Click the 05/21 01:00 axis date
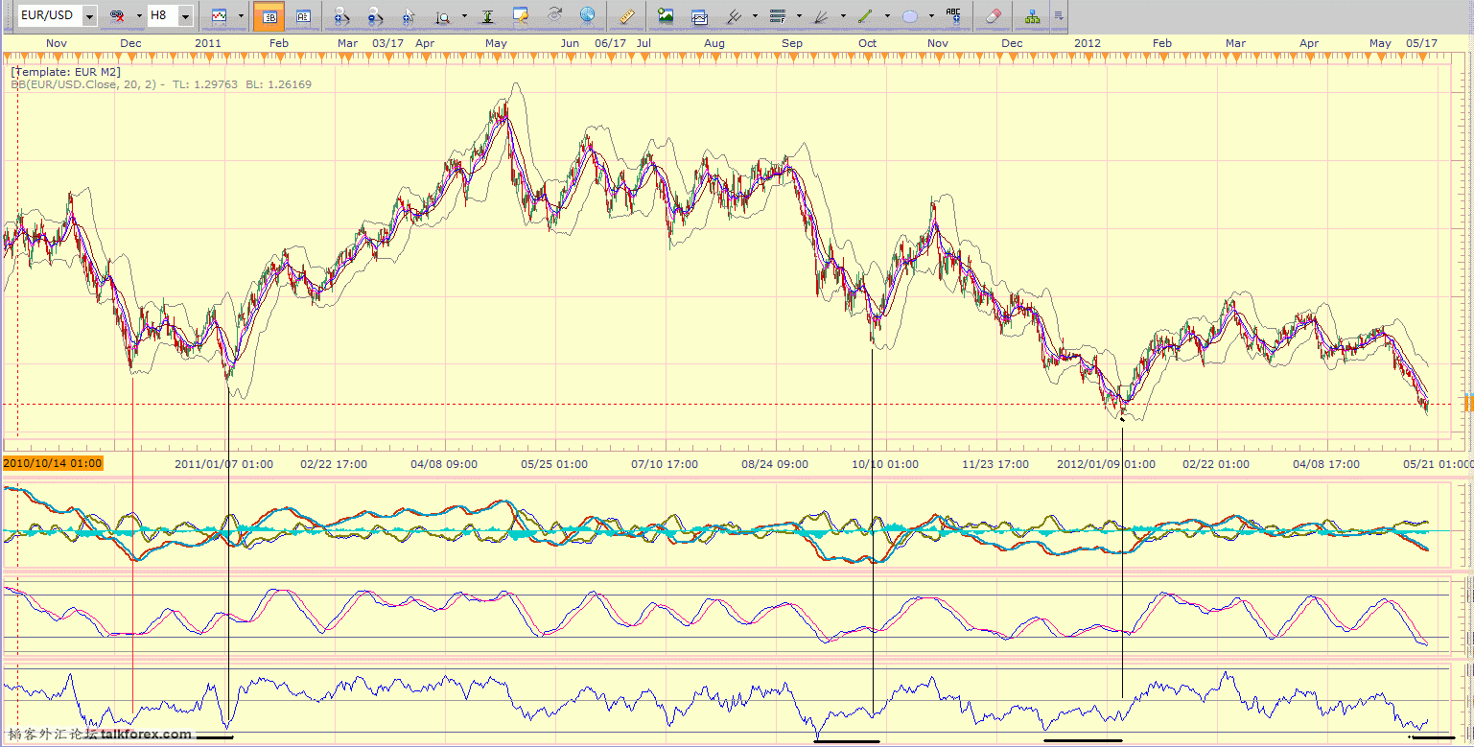The image size is (1474, 747). pos(1438,464)
